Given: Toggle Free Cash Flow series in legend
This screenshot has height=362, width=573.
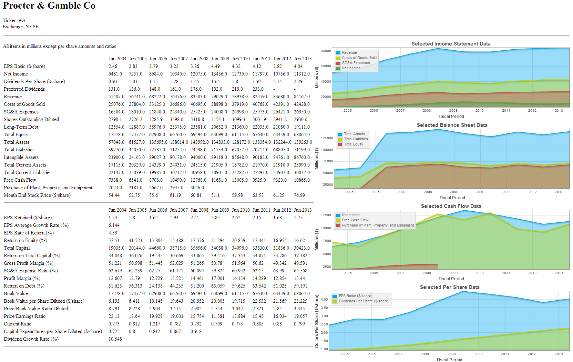Looking at the screenshot, I should click(x=355, y=220).
